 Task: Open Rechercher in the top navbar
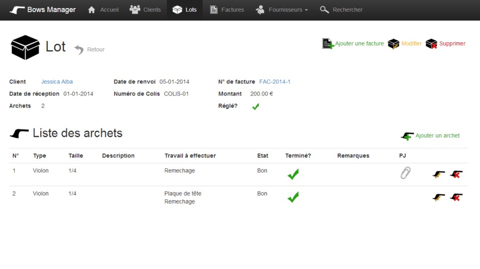pyautogui.click(x=341, y=10)
